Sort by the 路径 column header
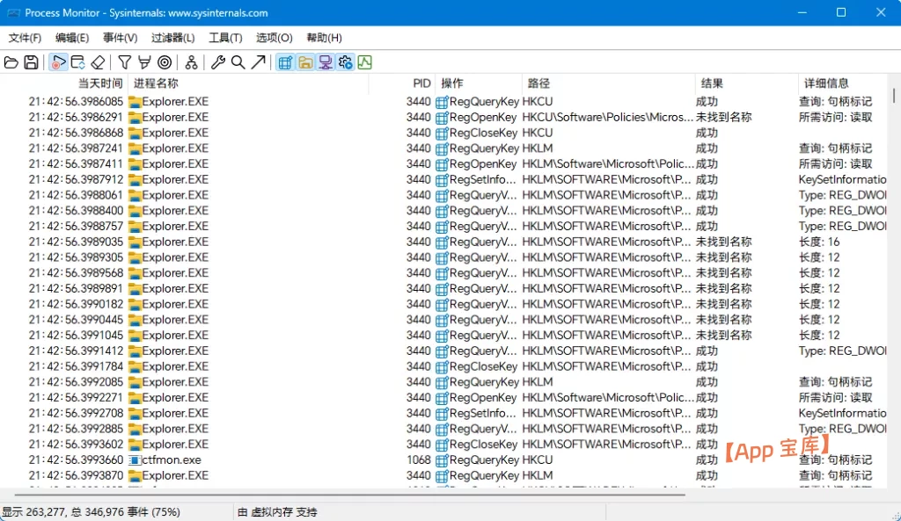 pyautogui.click(x=608, y=83)
